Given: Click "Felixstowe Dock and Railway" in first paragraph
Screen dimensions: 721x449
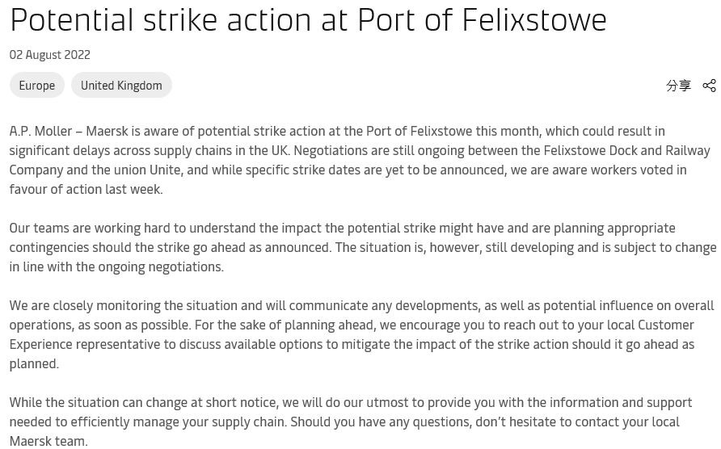Looking at the screenshot, I should point(626,150).
